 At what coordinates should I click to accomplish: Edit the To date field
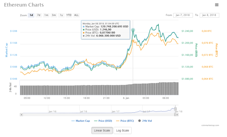tap(209, 15)
